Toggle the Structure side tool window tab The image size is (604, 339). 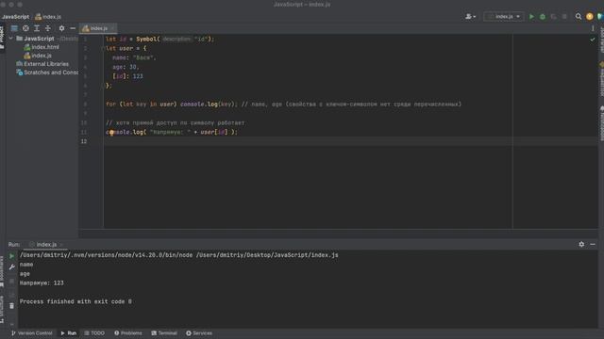pyautogui.click(x=2, y=310)
